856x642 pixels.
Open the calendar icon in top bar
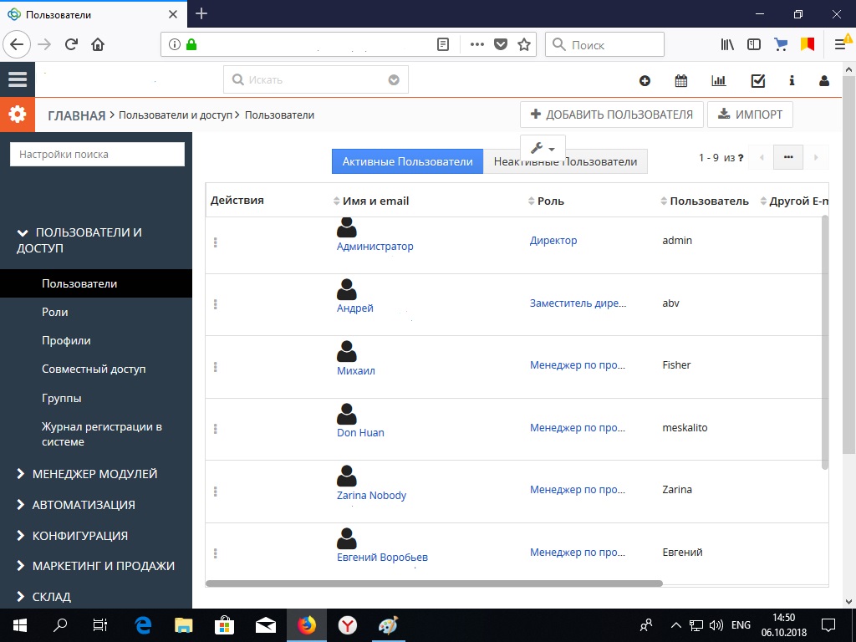[x=681, y=81]
